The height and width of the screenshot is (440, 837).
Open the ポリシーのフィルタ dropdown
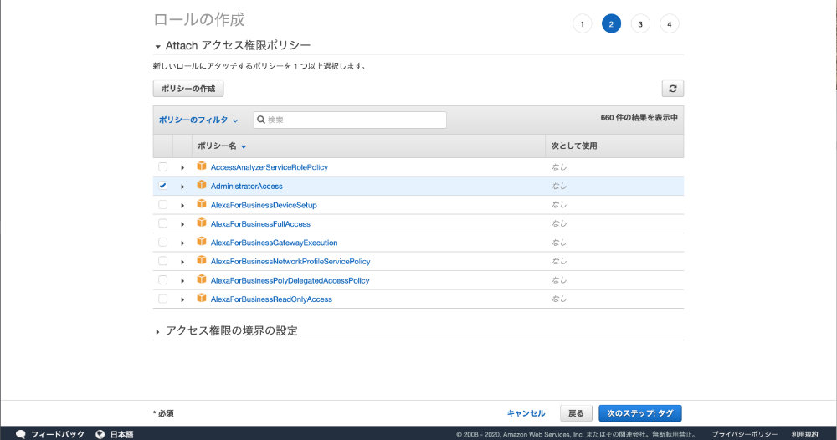tap(198, 120)
